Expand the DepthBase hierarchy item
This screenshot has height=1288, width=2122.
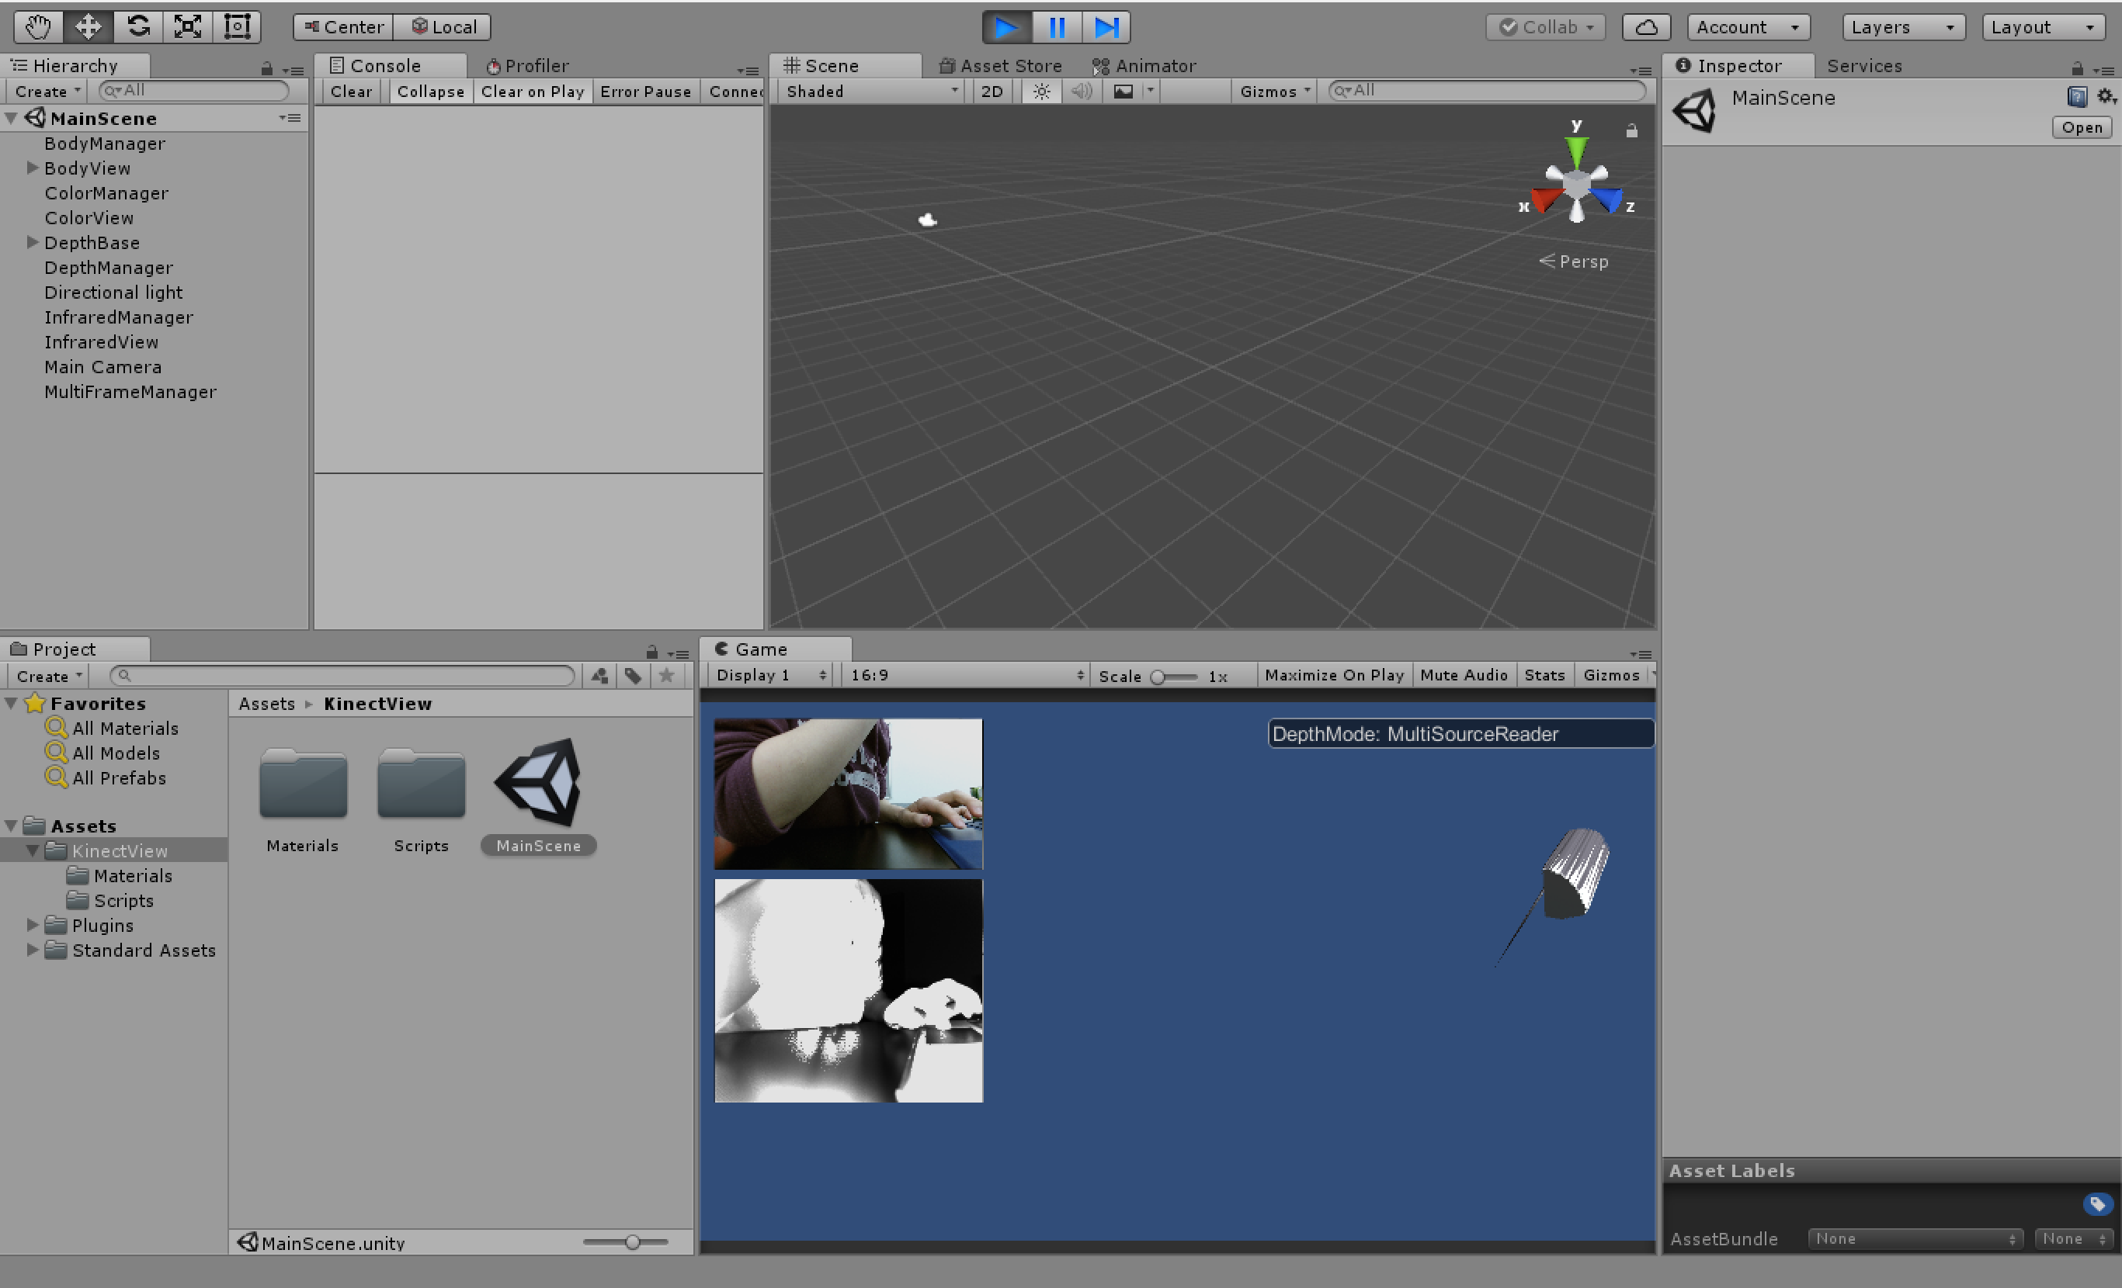pos(33,243)
